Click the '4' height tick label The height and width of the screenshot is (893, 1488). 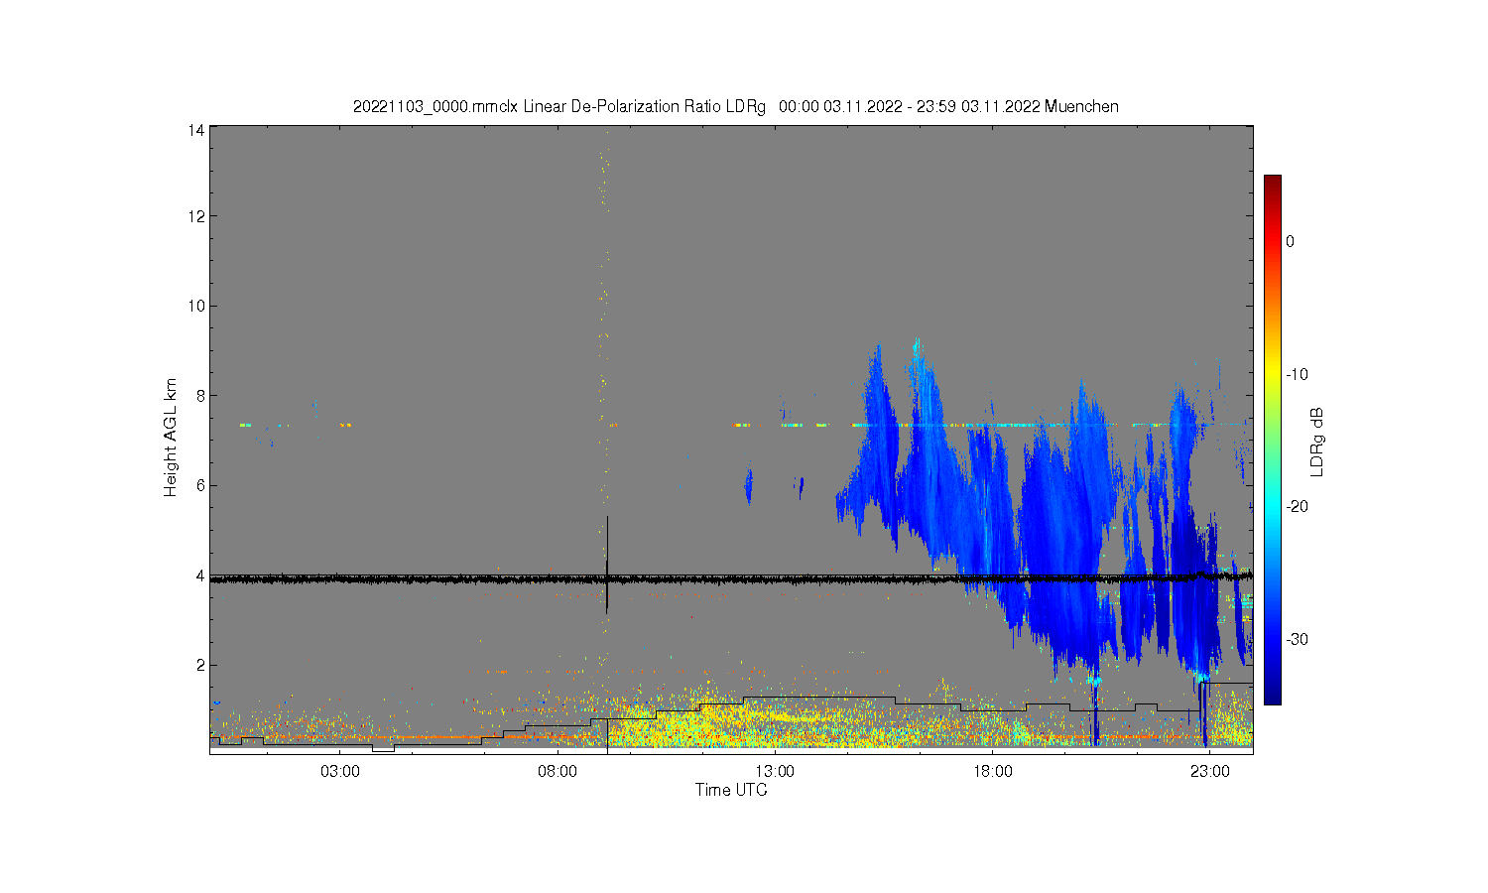(x=200, y=575)
